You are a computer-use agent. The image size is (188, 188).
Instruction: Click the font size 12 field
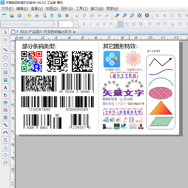point(66,24)
